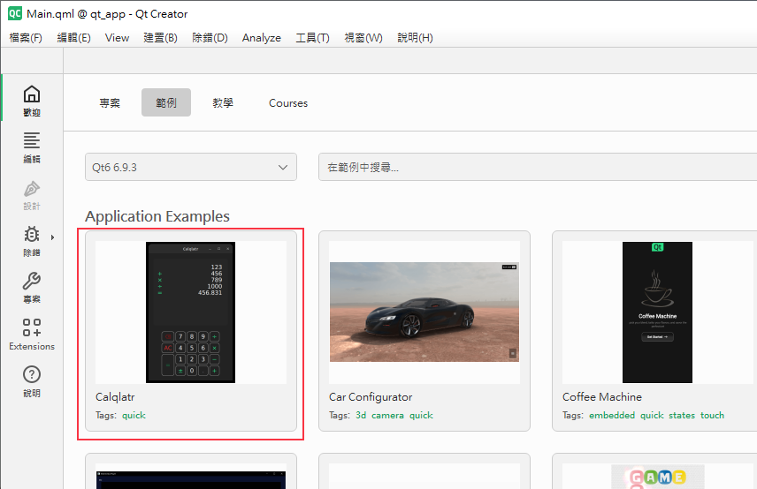This screenshot has height=489, width=757.
Task: Open the Projects (專案) wrench mode
Action: [32, 288]
